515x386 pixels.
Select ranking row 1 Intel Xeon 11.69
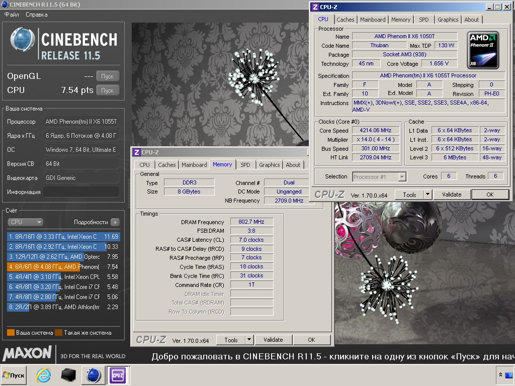[63, 236]
